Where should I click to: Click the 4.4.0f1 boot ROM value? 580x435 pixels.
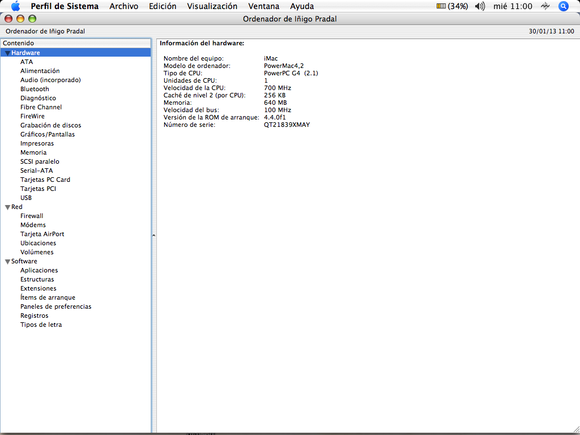[x=275, y=118]
